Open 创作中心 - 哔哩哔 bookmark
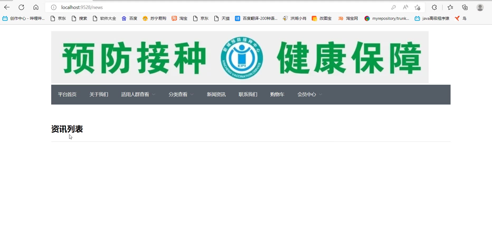 point(23,18)
